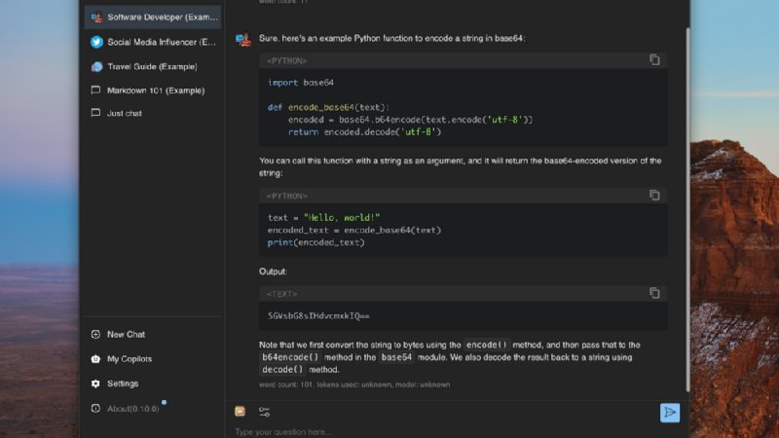The width and height of the screenshot is (779, 438).
Task: Click the 'print(encoded_text)' code line
Action: 315,242
